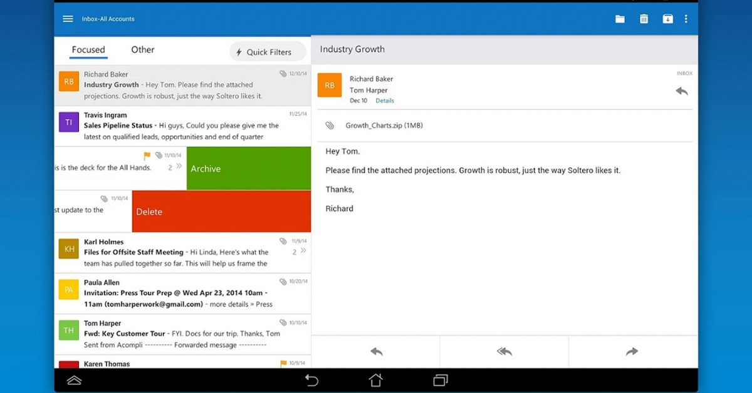Expand the Karl Holmes thread count chevron
The width and height of the screenshot is (752, 393).
(x=303, y=251)
